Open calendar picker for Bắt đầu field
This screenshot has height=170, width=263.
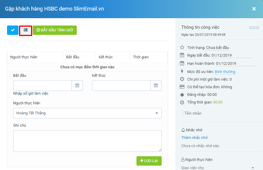pos(77,86)
